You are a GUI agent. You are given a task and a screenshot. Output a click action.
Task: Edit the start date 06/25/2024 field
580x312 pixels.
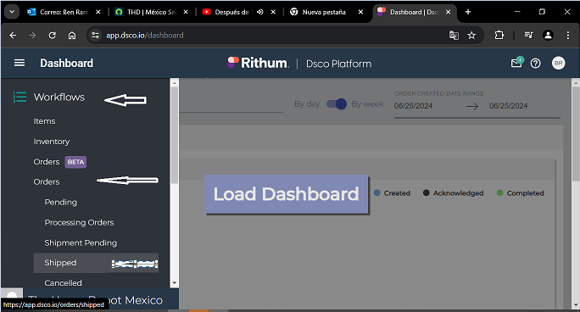413,106
